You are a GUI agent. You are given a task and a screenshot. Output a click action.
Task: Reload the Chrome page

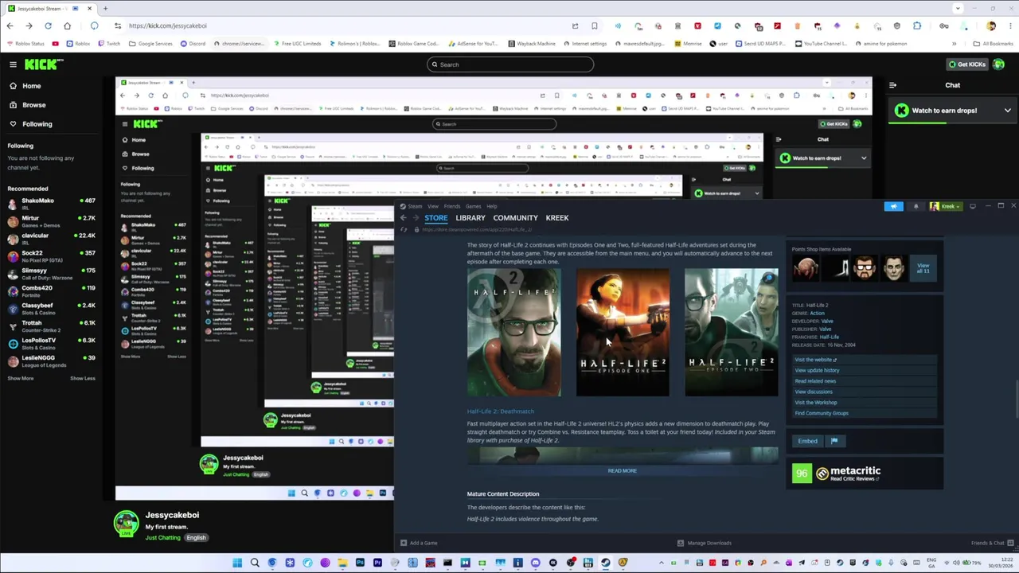(x=48, y=25)
